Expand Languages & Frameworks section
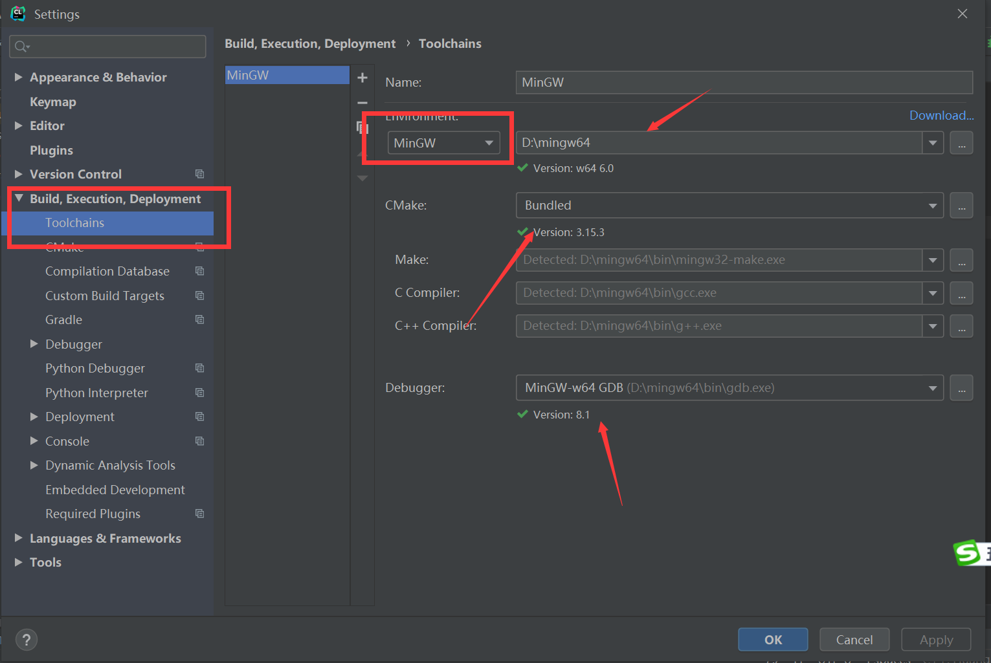This screenshot has width=991, height=663. 19,538
